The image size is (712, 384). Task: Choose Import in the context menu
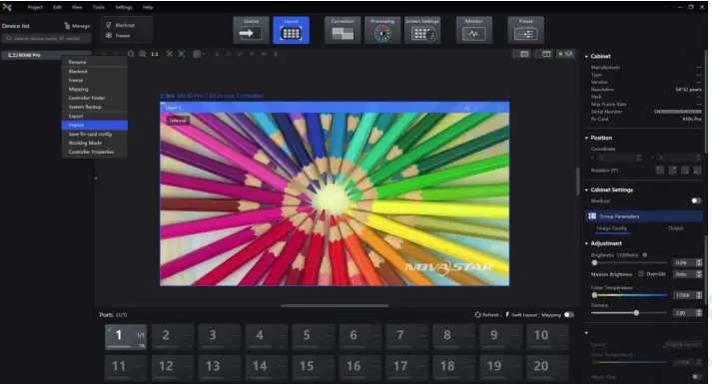pos(95,125)
